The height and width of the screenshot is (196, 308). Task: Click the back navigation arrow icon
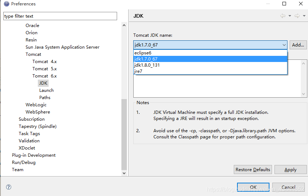[283, 16]
